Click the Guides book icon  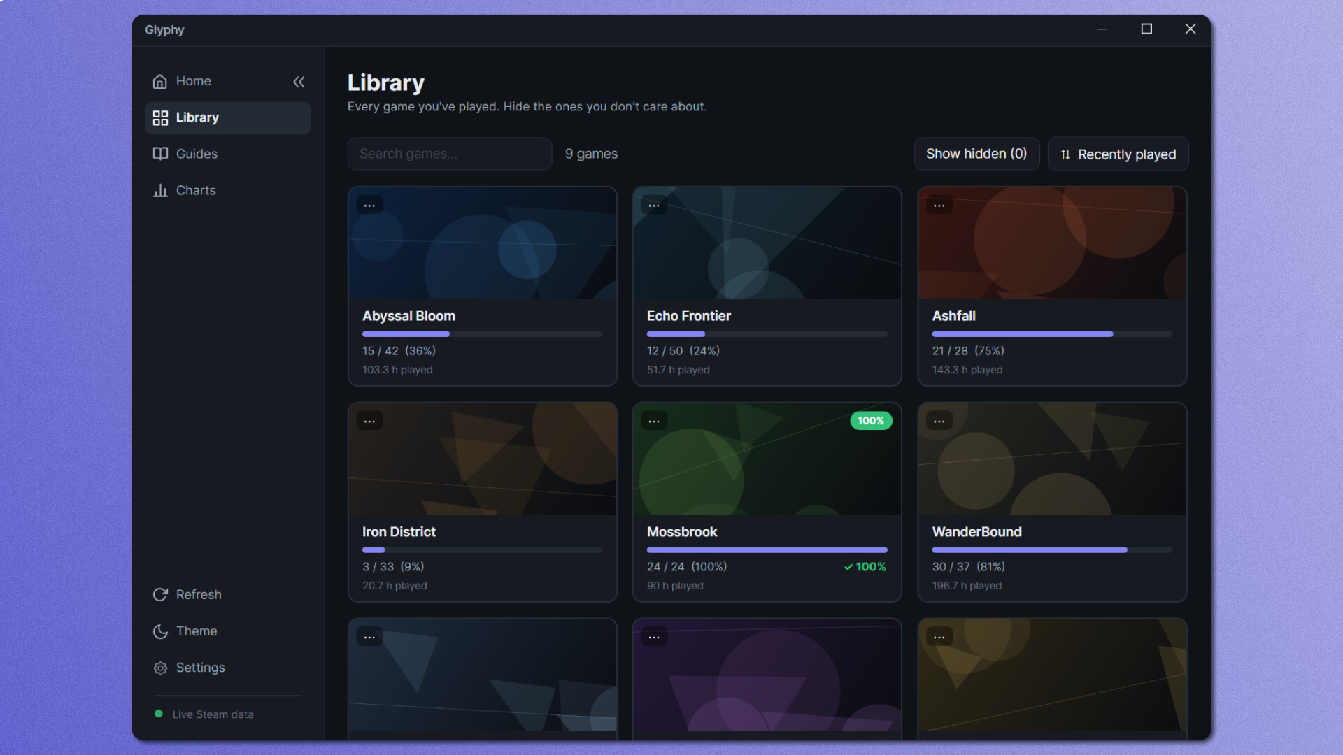160,154
